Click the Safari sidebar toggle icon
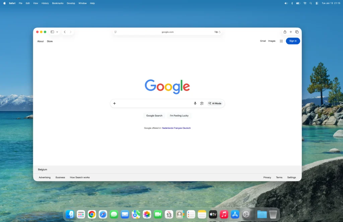343x222 pixels. coord(52,32)
